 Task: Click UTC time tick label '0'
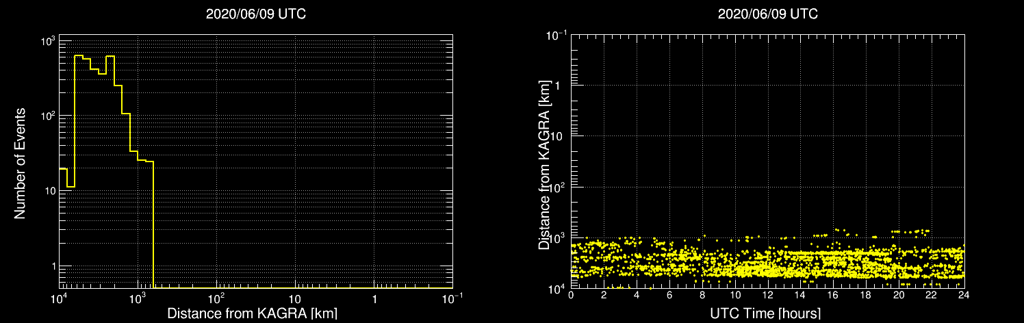(571, 296)
